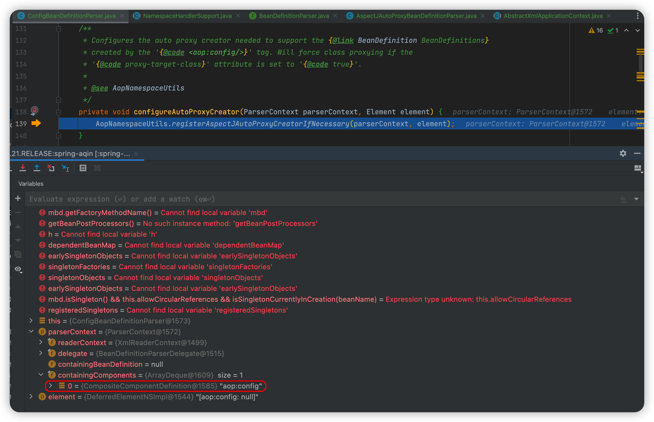Image resolution: width=654 pixels, height=422 pixels.
Task: Open the Evaluate Expression calculator icon
Action: pos(83,168)
